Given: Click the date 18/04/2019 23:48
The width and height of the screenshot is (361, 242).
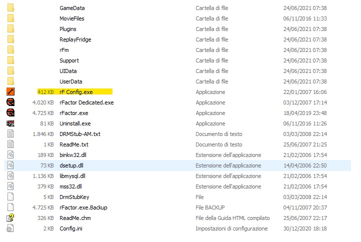Looking at the screenshot, I should click(305, 113).
